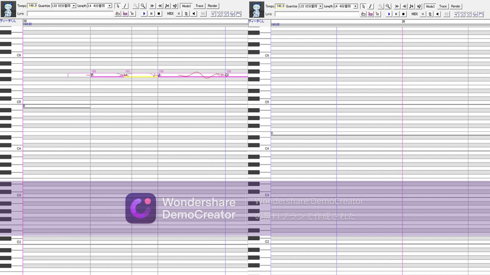The image size is (490, 275).
Task: Play the track in left window
Action: tap(144, 14)
